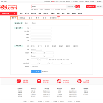
Task: Open Apple in the navigation bar
Action: [74, 13]
